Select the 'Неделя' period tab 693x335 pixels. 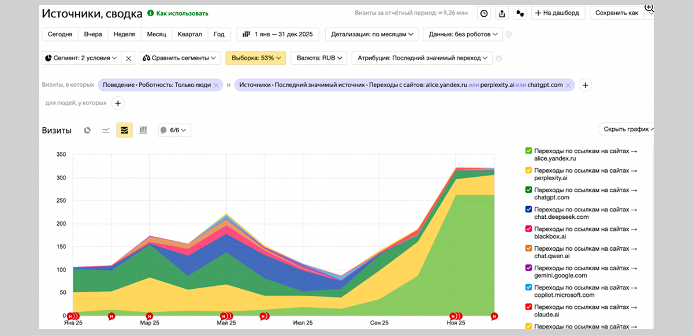click(x=124, y=35)
